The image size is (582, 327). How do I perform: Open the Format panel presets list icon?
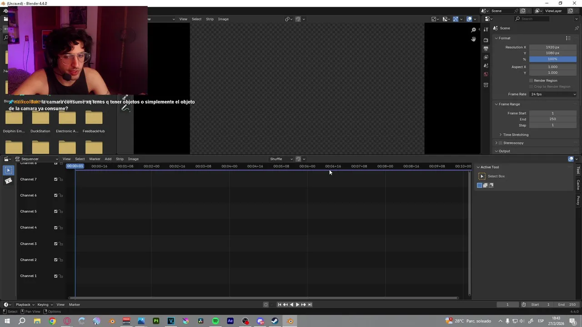[568, 38]
